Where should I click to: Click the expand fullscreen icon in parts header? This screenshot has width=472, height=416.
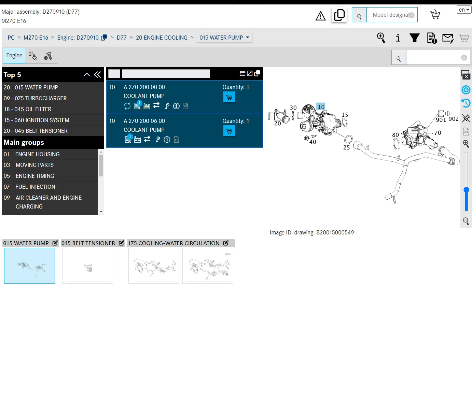click(250, 73)
